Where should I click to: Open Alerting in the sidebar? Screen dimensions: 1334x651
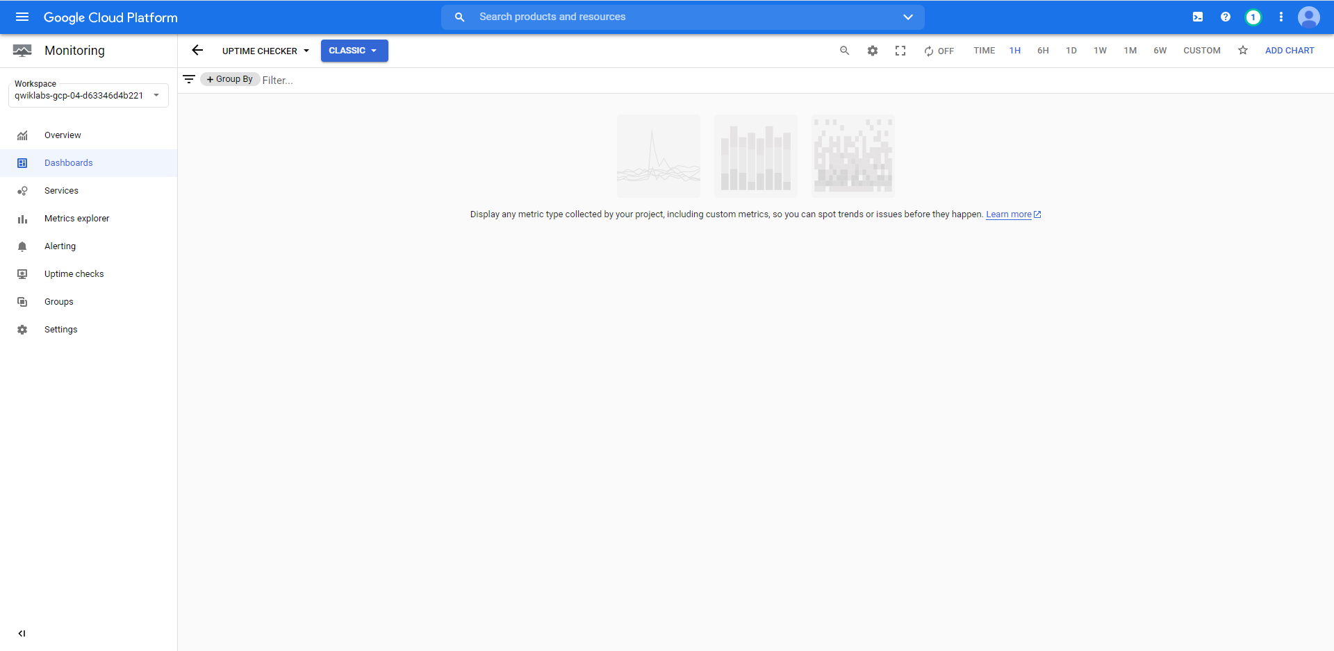(88, 246)
